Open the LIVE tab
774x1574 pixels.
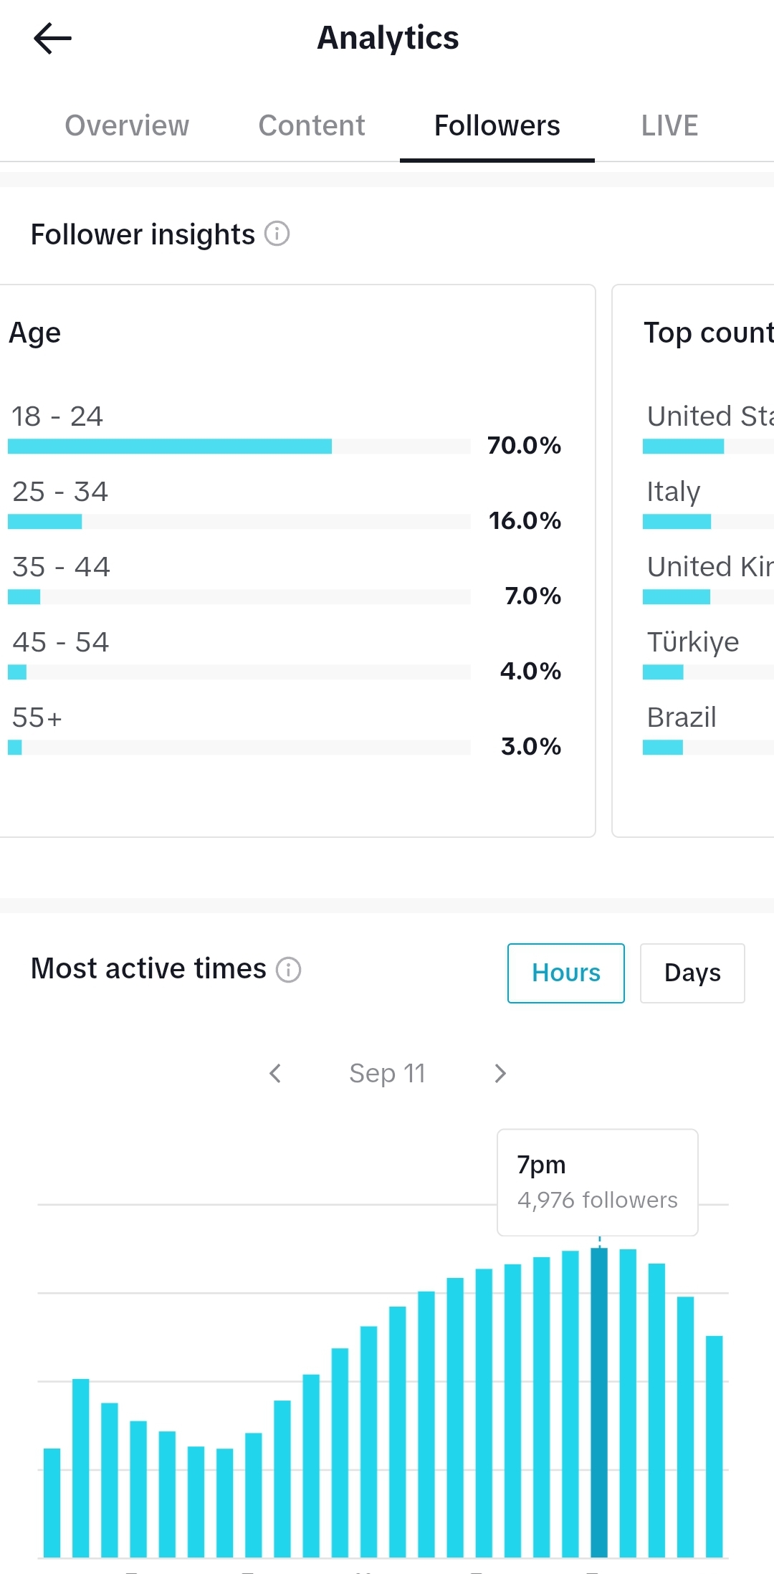669,125
